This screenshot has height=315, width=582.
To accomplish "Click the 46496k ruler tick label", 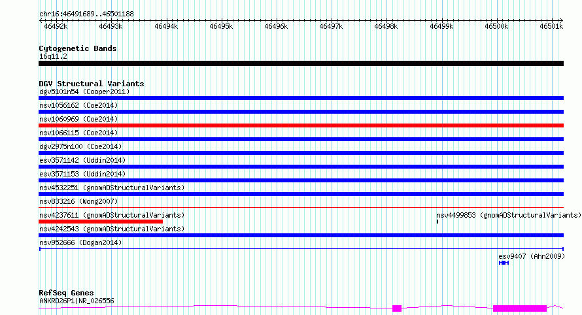I will pyautogui.click(x=276, y=26).
